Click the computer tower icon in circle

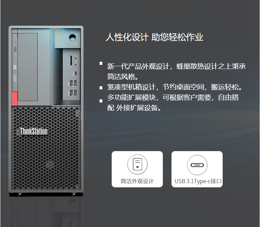pyautogui.click(x=137, y=164)
